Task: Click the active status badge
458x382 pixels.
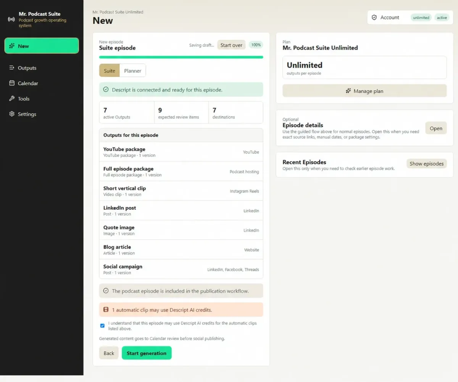Action: click(x=442, y=18)
